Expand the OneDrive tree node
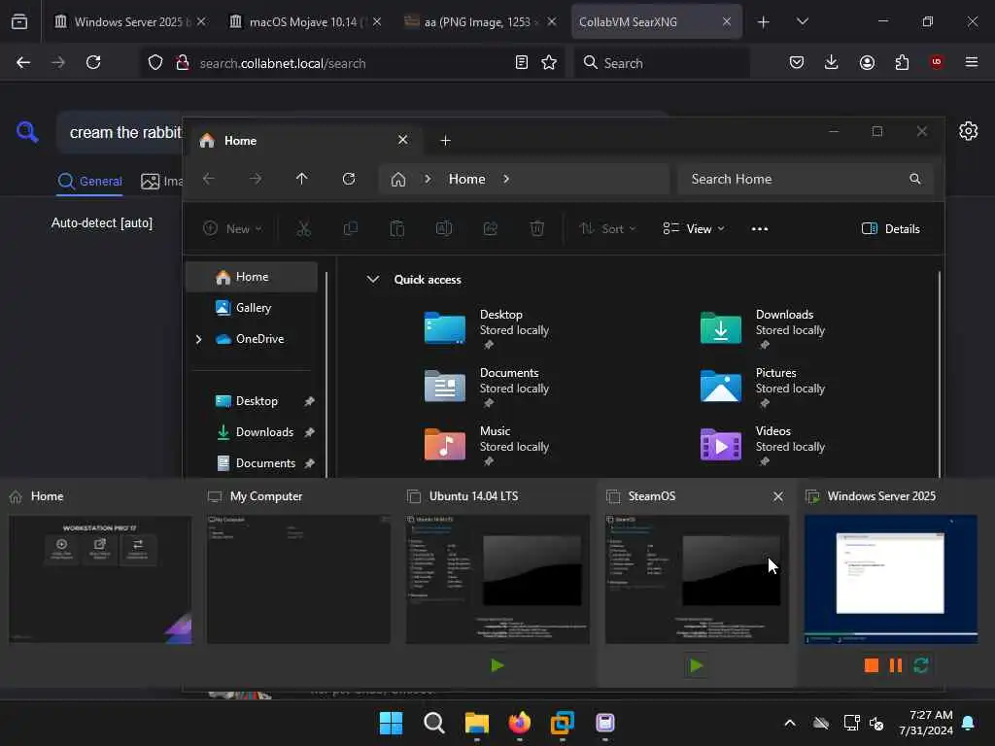Viewport: 995px width, 746px height. point(198,339)
